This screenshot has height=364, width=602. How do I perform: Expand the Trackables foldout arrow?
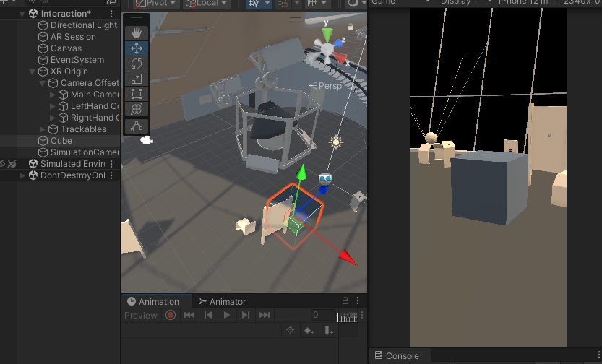pyautogui.click(x=43, y=129)
